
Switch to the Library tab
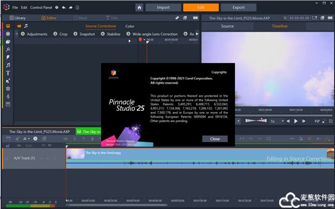click(x=17, y=18)
